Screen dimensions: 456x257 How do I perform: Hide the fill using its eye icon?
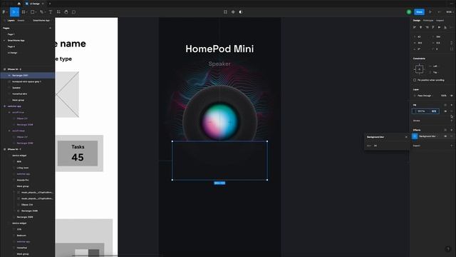445,111
